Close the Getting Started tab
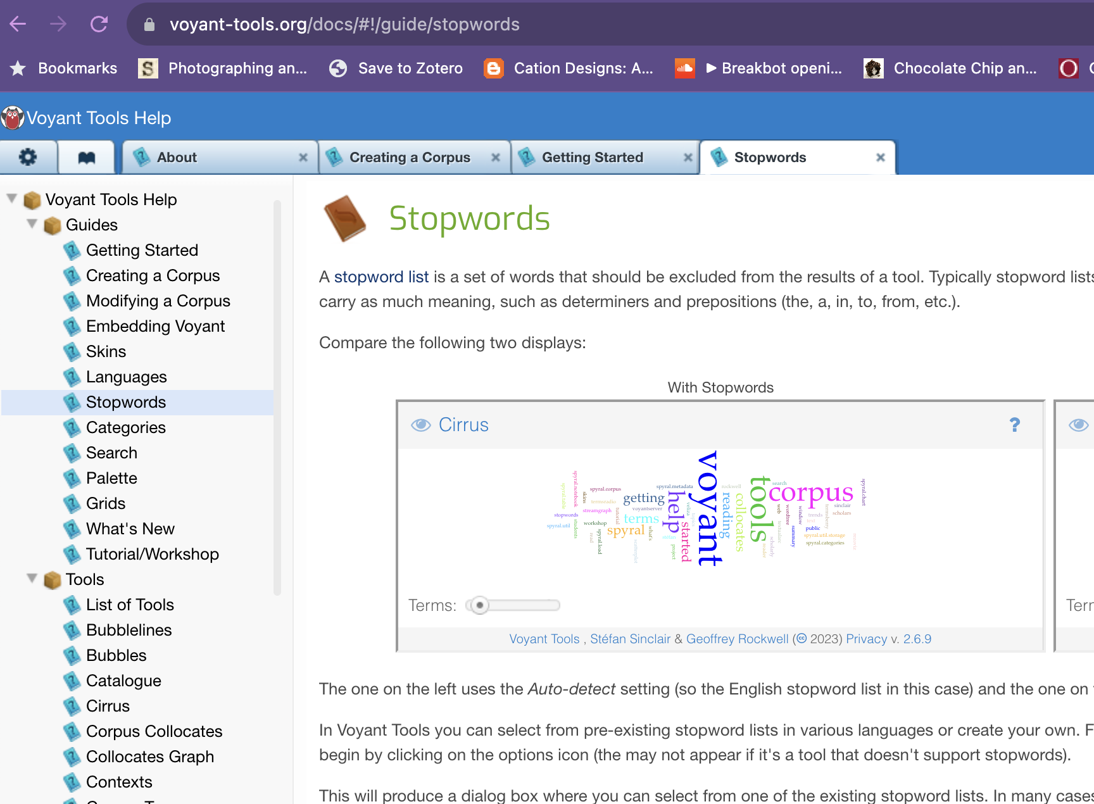Viewport: 1094px width, 804px height. pos(688,158)
